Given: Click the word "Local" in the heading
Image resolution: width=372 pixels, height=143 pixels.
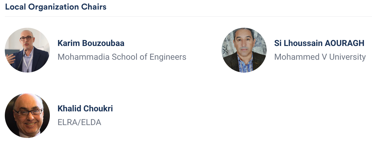Looking at the screenshot, I should [x=16, y=7].
